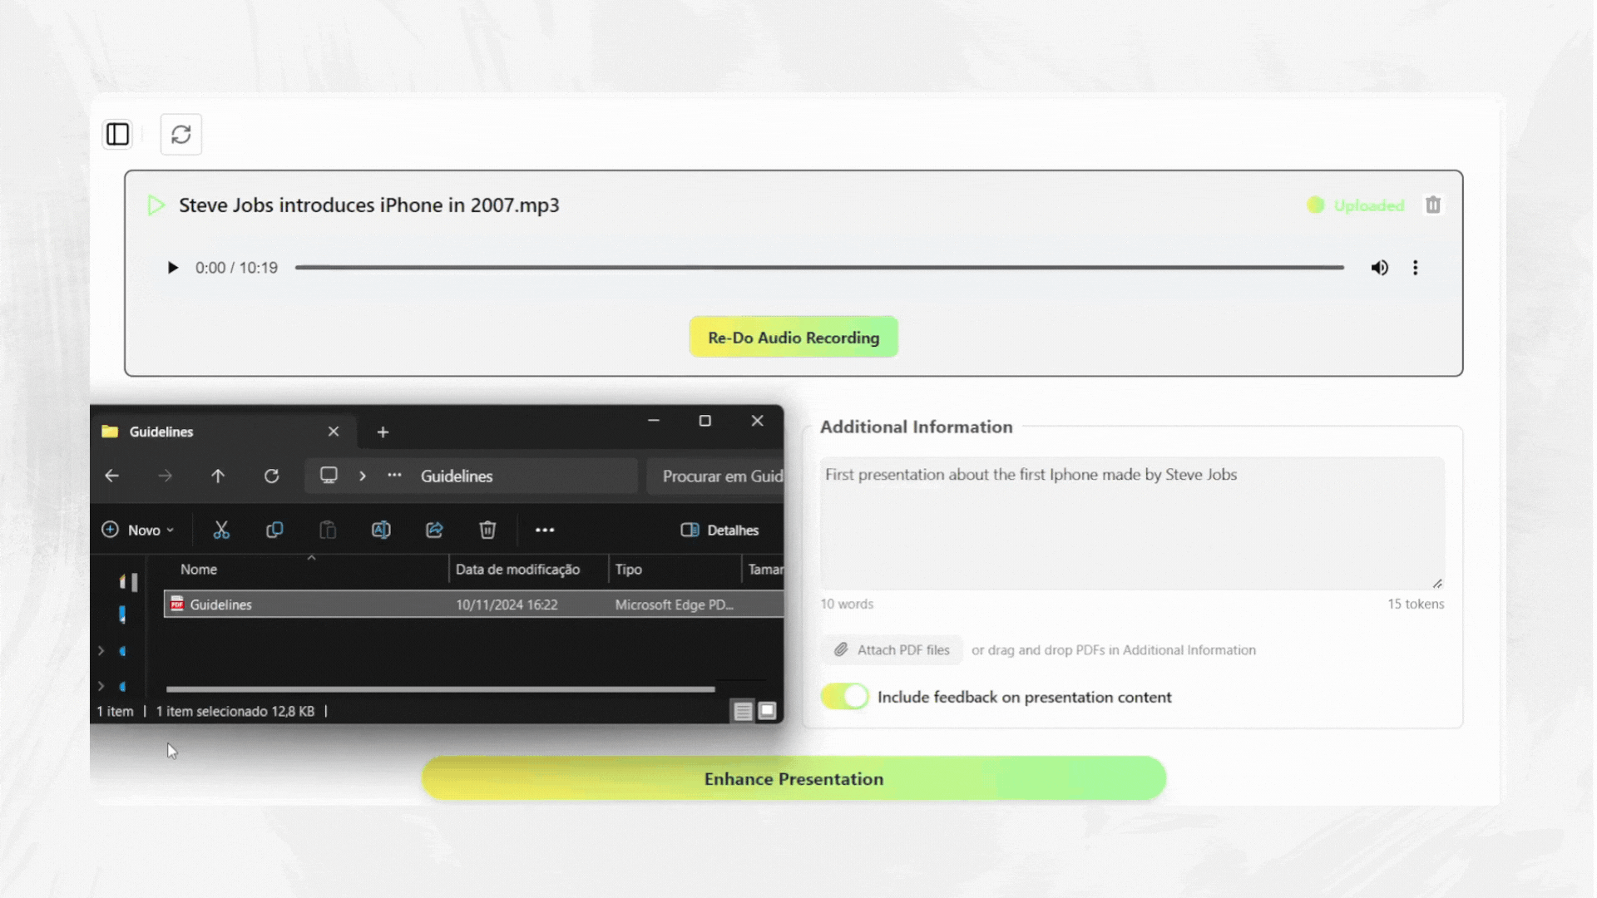Image resolution: width=1597 pixels, height=898 pixels.
Task: Click the refresh icon near the sidebar toggle
Action: pos(180,134)
